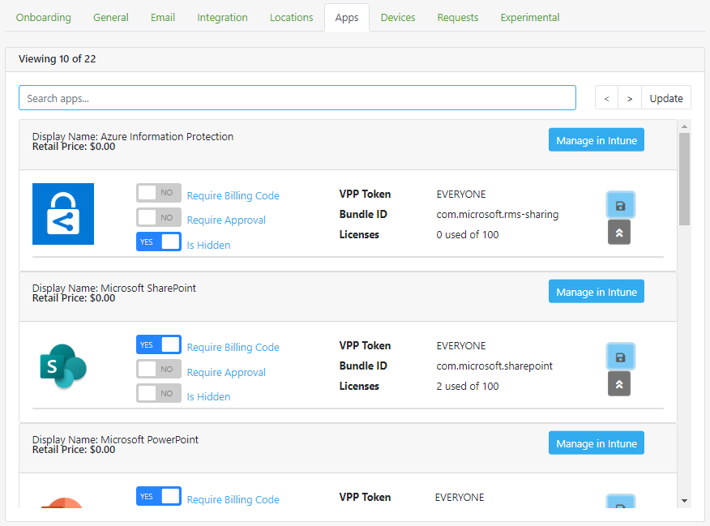Collapse the Azure Information Protection app card

[x=619, y=233]
